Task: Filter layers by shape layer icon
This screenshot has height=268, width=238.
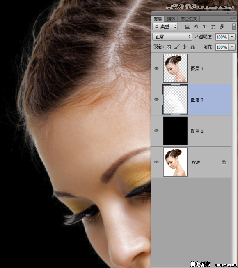Action: click(x=213, y=27)
